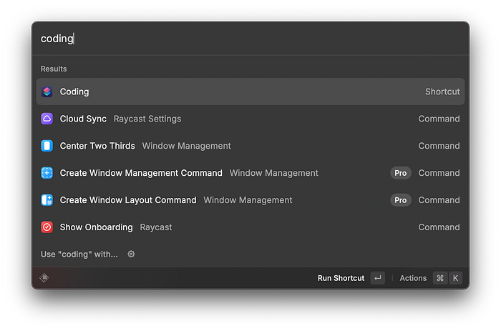Click the Cloud Sync purple icon
Viewport: 501px width, 331px height.
pos(47,119)
